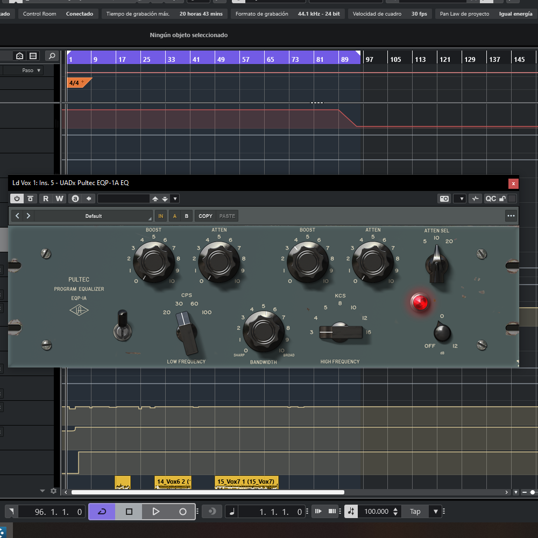Screen dimensions: 538x538
Task: Toggle the plugin bypass effect icon
Action: 30,199
